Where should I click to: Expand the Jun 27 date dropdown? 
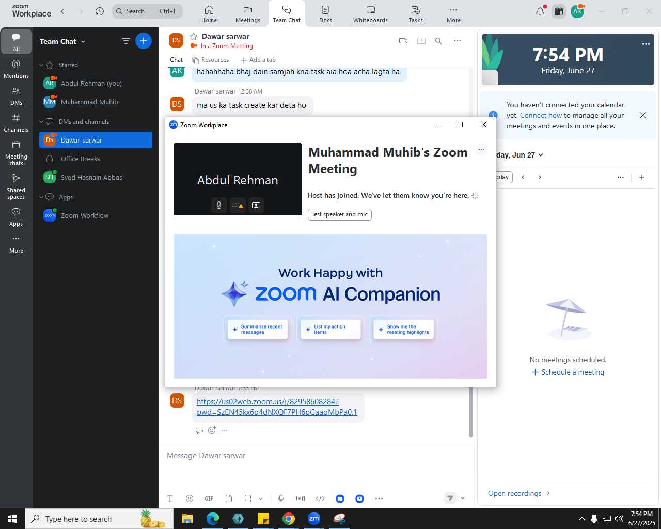[541, 155]
